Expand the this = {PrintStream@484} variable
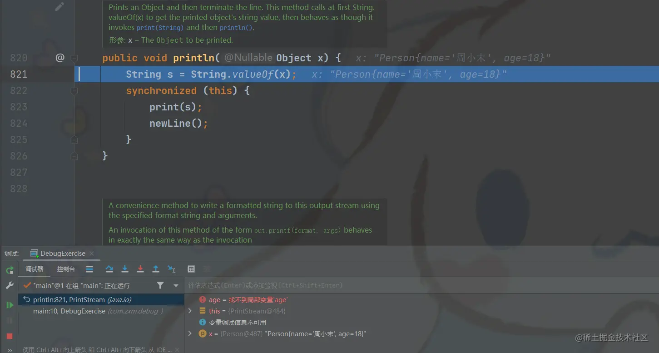The width and height of the screenshot is (659, 353). pyautogui.click(x=190, y=311)
